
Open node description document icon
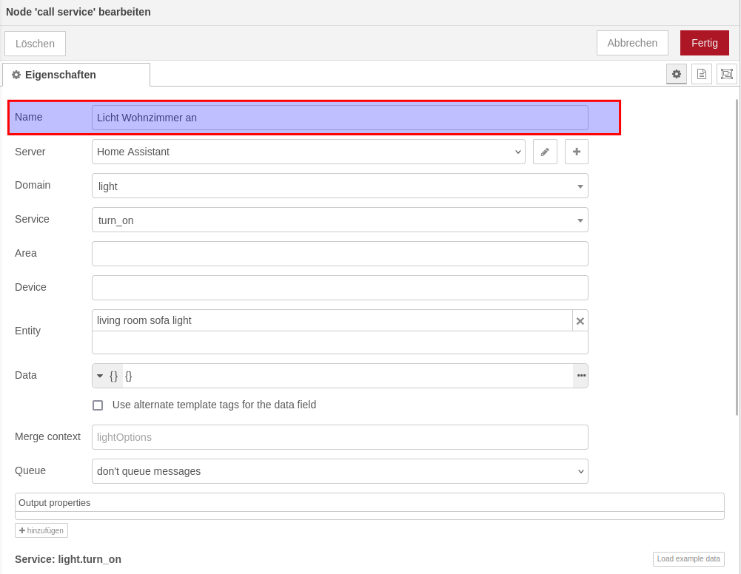click(x=701, y=74)
